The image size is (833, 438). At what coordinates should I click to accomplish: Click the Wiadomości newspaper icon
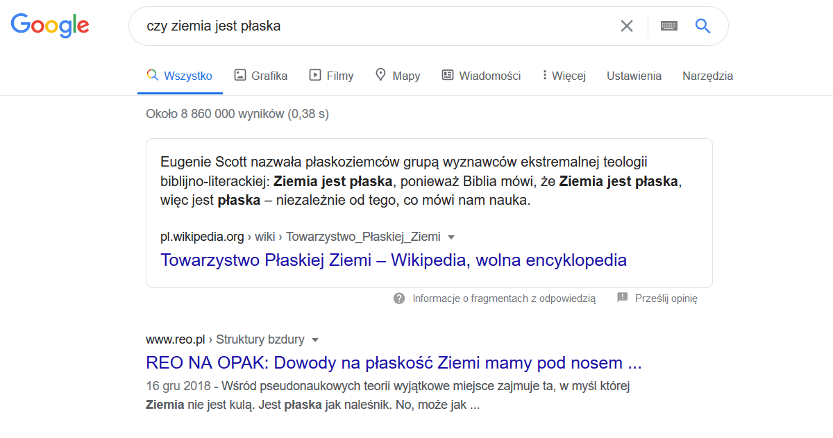click(448, 75)
